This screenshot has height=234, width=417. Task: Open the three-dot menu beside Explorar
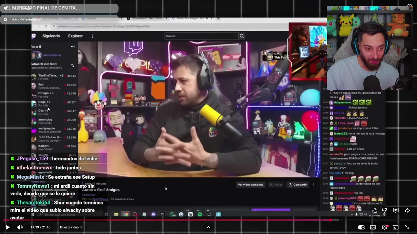[x=92, y=36]
